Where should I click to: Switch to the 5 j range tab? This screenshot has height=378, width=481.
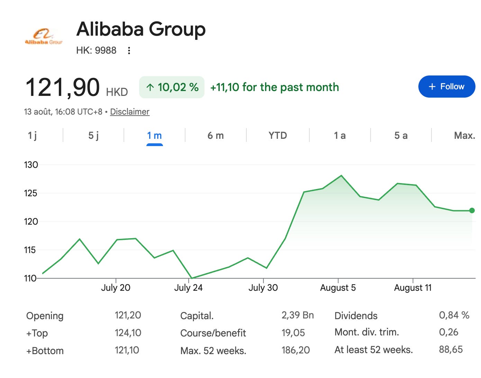[x=93, y=135]
